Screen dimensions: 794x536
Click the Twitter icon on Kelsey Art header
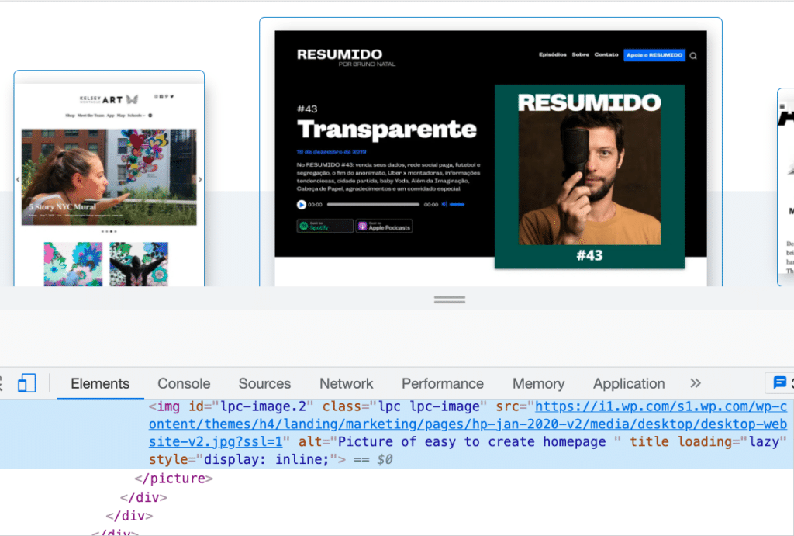172,96
